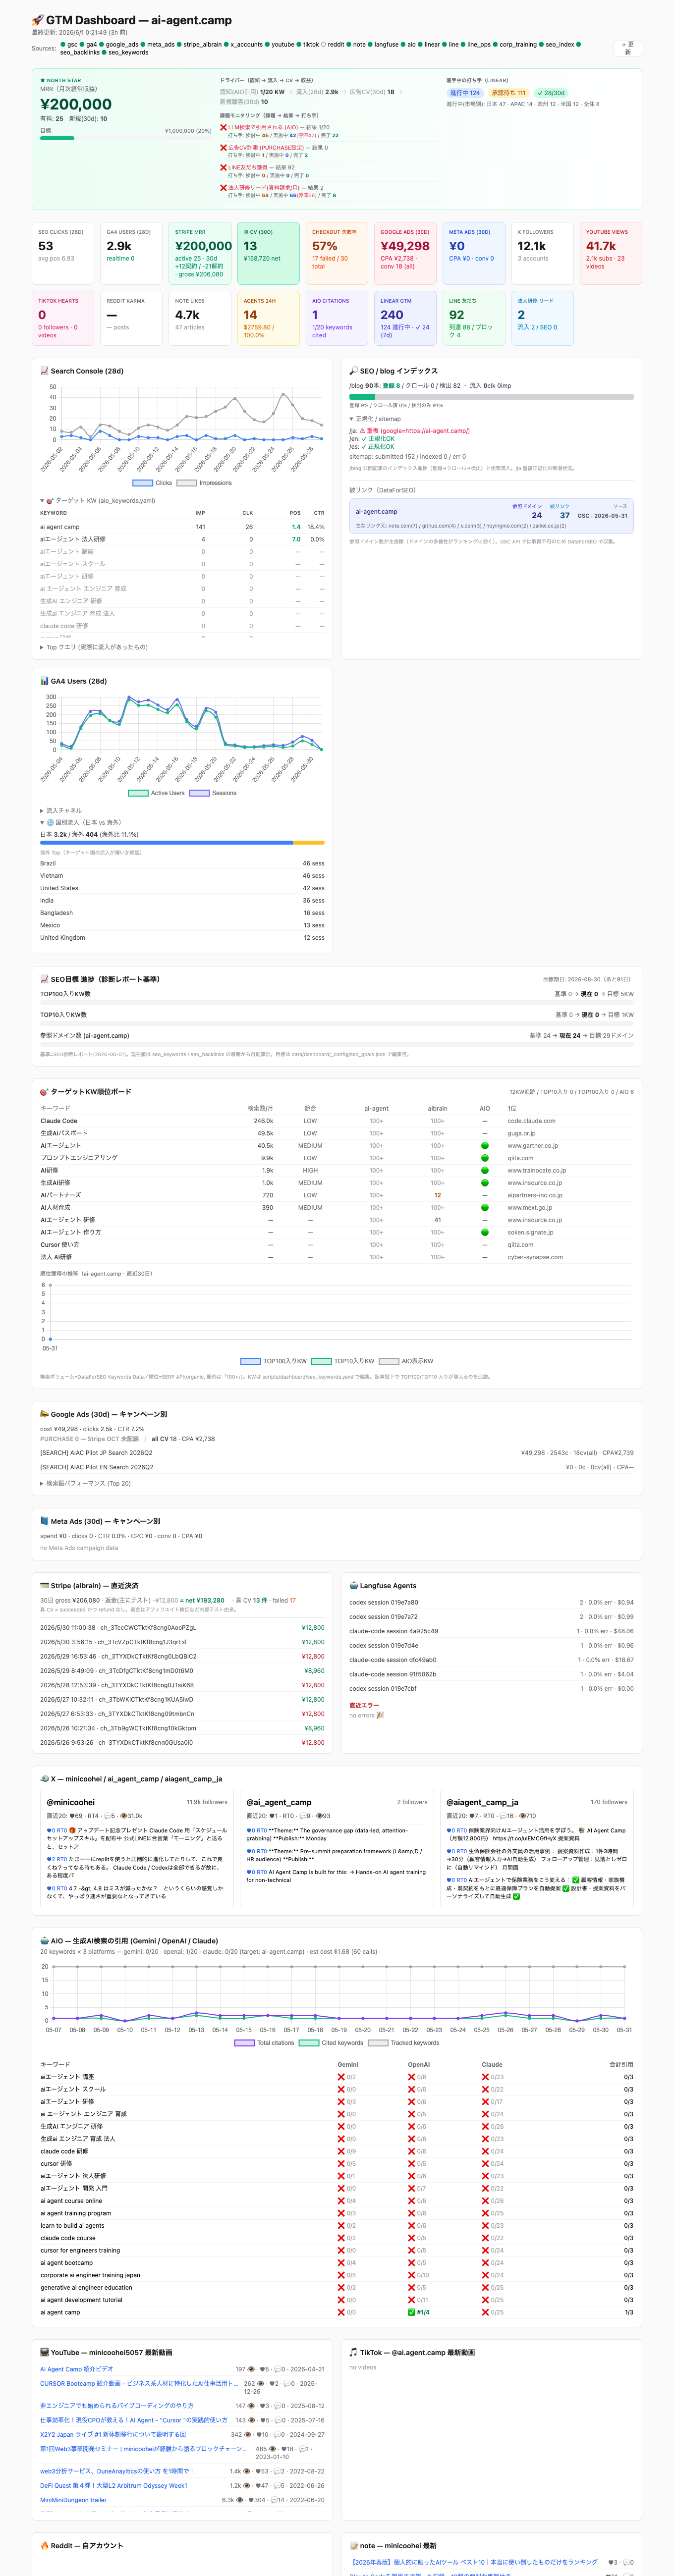
Task: Click the YOUTUBE VIEWS 41.7k card
Action: tap(611, 253)
